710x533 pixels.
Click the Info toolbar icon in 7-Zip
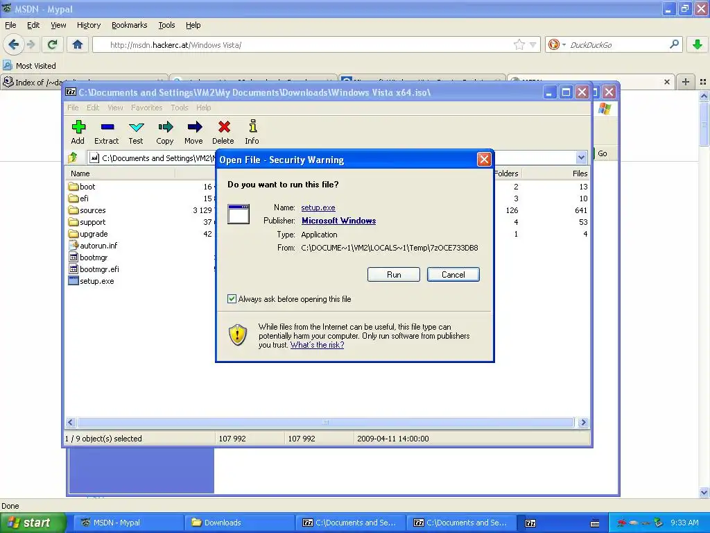pos(252,126)
